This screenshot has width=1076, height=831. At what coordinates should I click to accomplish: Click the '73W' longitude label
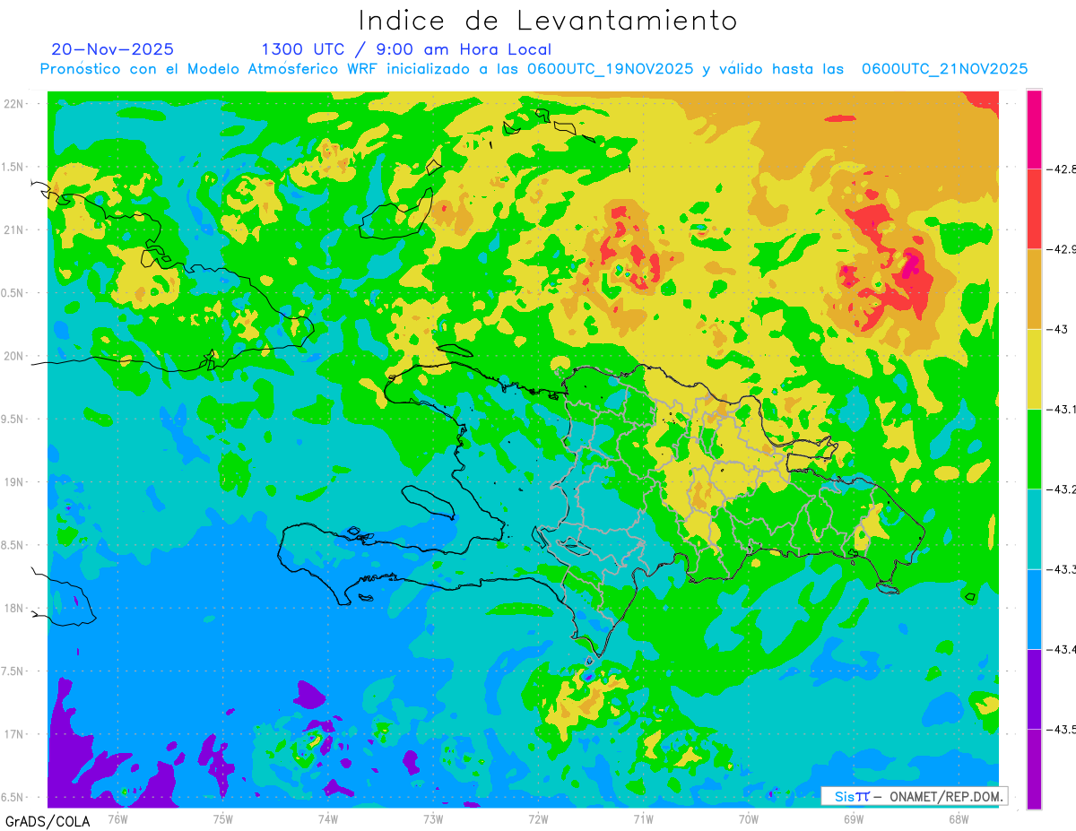coord(433,818)
